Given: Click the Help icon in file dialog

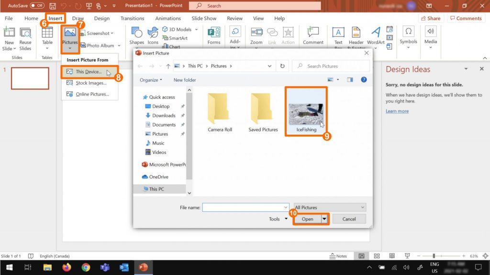Looking at the screenshot, I should (x=363, y=80).
